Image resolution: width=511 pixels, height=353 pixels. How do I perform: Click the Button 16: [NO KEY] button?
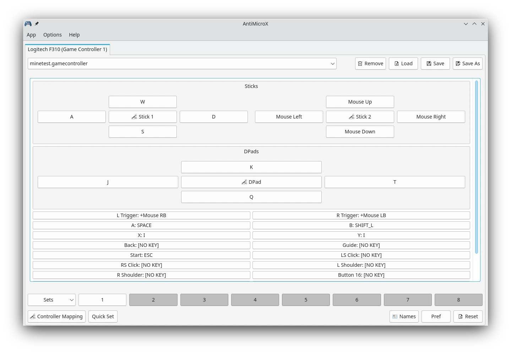pos(361,275)
